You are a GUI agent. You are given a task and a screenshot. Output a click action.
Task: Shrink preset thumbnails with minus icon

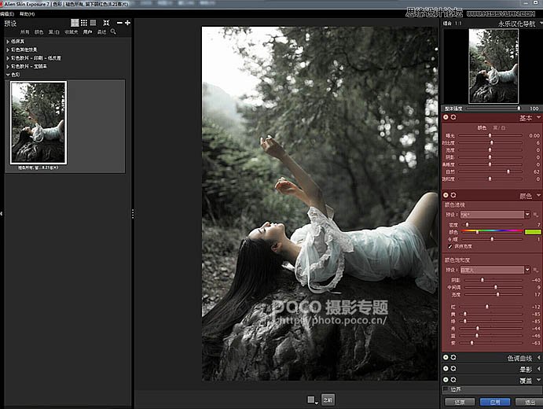click(x=119, y=23)
